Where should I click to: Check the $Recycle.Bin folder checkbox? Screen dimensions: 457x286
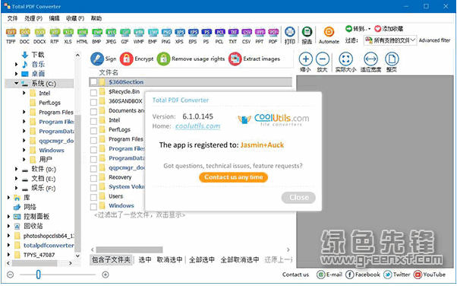click(x=93, y=93)
